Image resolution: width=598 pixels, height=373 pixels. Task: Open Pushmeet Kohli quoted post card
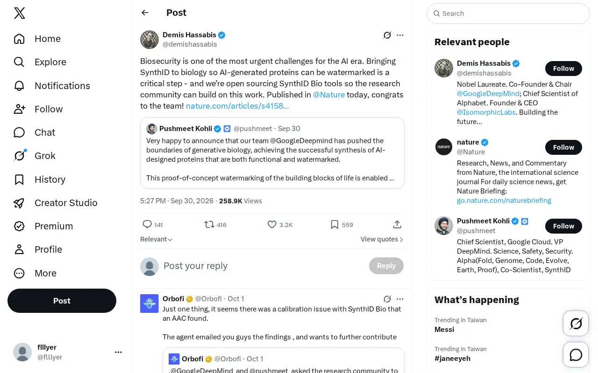tap(272, 153)
